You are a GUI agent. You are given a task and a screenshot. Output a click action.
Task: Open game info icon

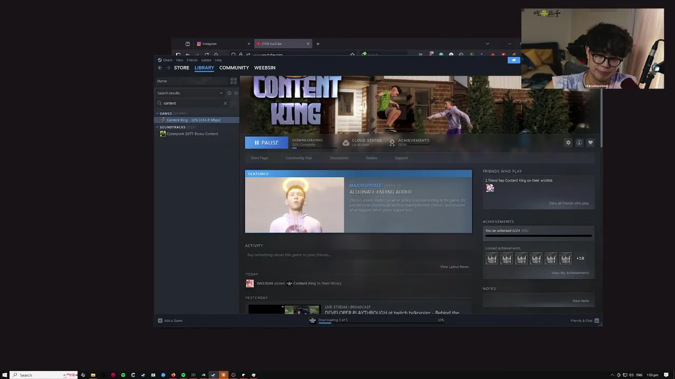(579, 143)
